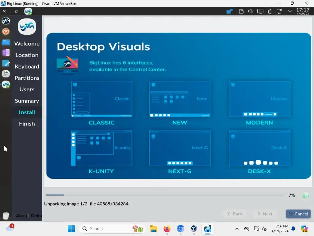The width and height of the screenshot is (314, 236).
Task: Select the Welcome step in the sidebar
Action: [x=27, y=44]
